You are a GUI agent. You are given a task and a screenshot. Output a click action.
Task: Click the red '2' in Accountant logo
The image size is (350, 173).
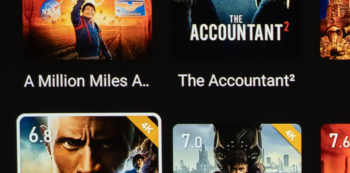(x=286, y=27)
